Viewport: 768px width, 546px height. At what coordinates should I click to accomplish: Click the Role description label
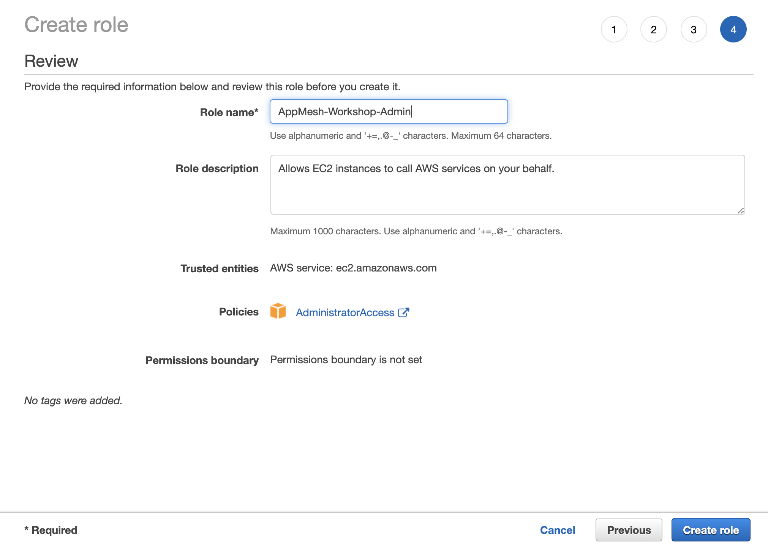[x=217, y=168]
